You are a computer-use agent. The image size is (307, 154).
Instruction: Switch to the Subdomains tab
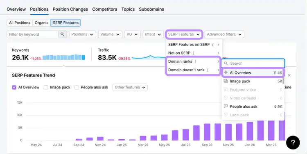click(x=151, y=9)
